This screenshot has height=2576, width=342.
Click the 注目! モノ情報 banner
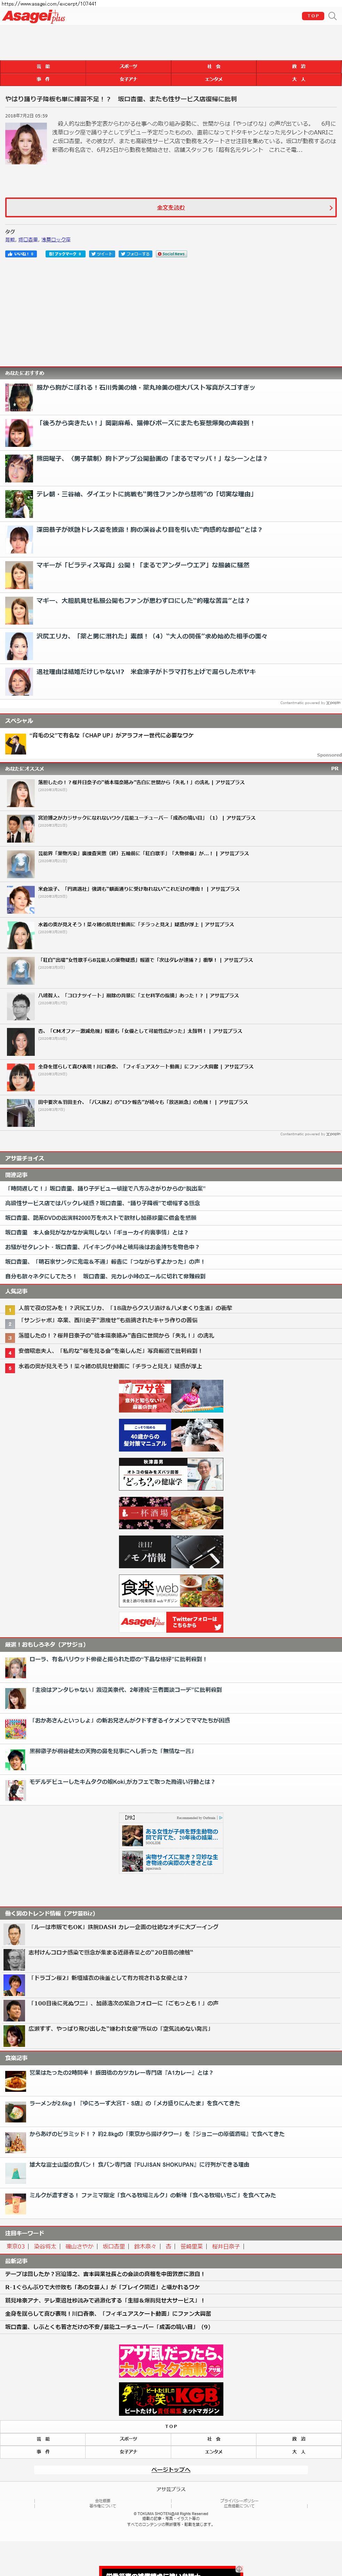(171, 1552)
